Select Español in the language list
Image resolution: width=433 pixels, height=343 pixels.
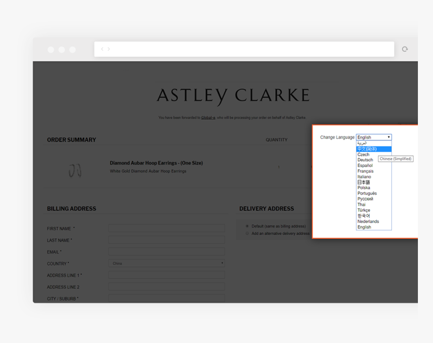[365, 165]
